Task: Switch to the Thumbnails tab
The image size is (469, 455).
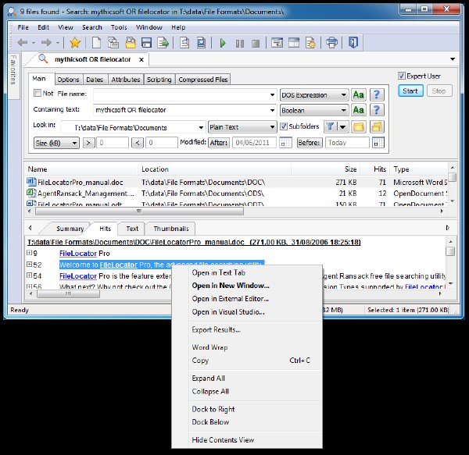Action: pyautogui.click(x=171, y=229)
